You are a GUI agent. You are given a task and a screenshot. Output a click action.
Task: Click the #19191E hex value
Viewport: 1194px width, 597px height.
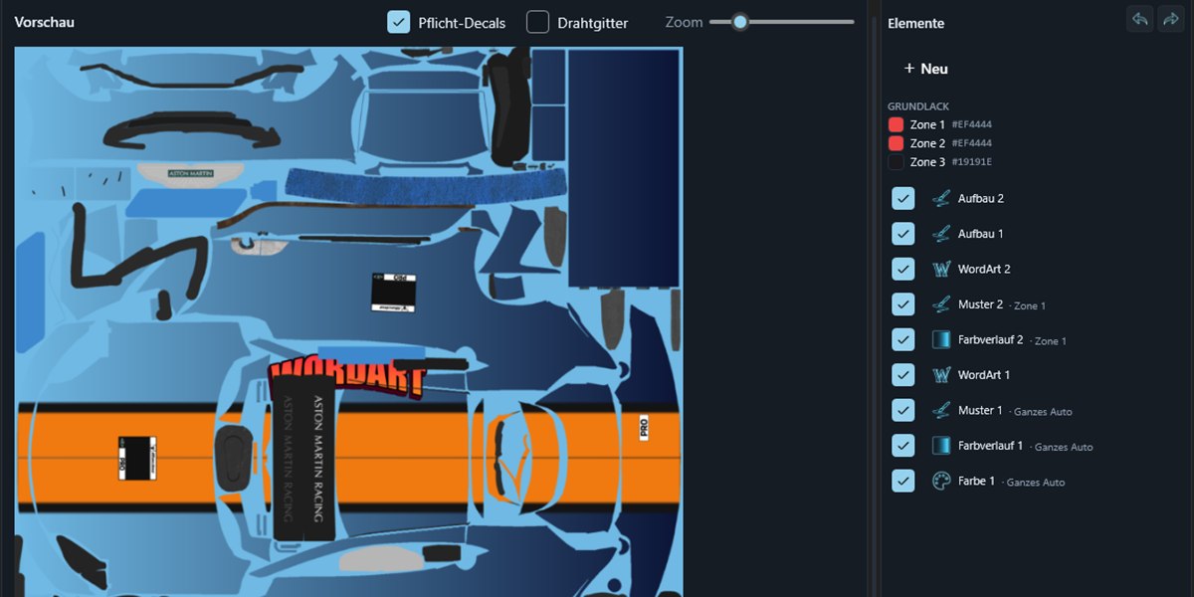coord(972,161)
